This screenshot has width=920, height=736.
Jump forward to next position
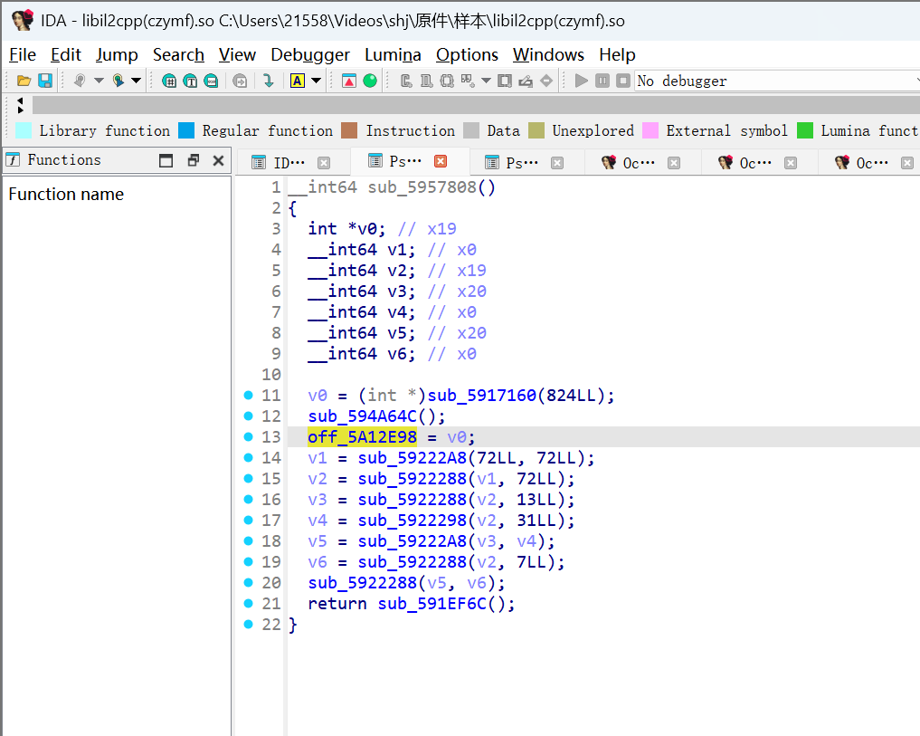point(118,81)
